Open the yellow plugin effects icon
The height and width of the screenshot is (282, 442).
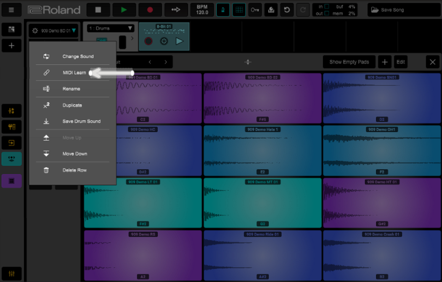pos(11,127)
